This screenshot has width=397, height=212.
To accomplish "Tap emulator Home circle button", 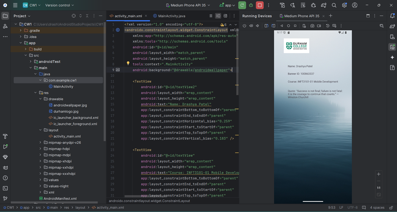I will 288,26.
